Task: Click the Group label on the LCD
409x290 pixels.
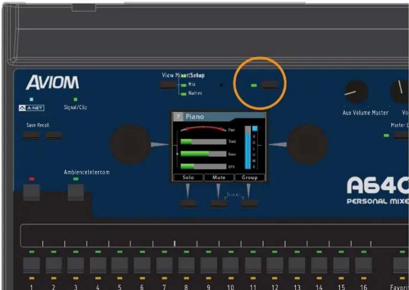Action: pyautogui.click(x=250, y=177)
